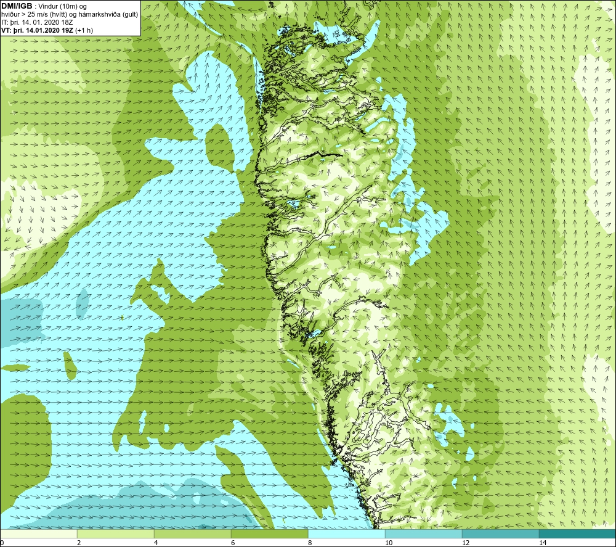This screenshot has width=616, height=547.
Task: Click the 6–8 m/s legend color swatch
Action: point(270,533)
